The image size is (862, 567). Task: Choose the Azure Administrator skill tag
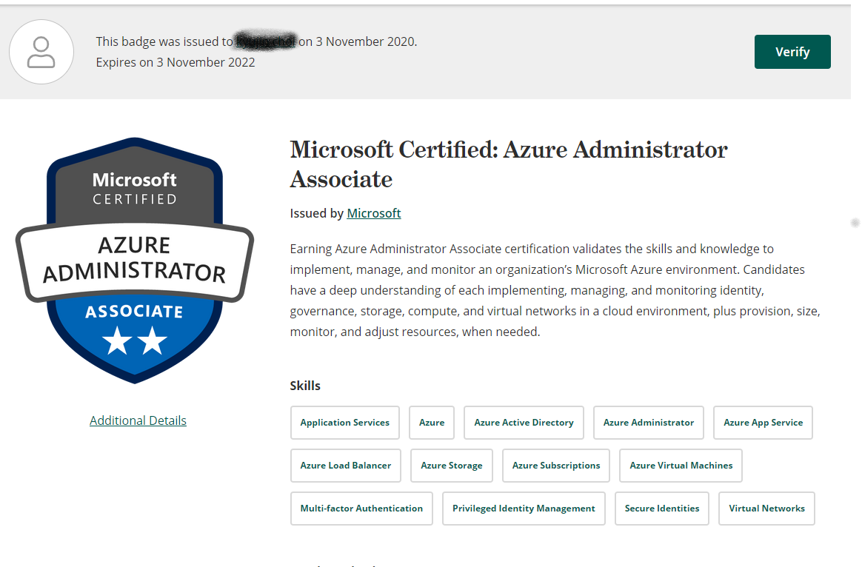point(649,423)
